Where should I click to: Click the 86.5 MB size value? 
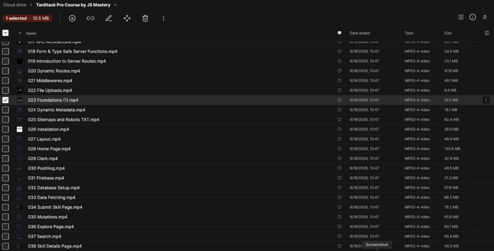(x=451, y=198)
